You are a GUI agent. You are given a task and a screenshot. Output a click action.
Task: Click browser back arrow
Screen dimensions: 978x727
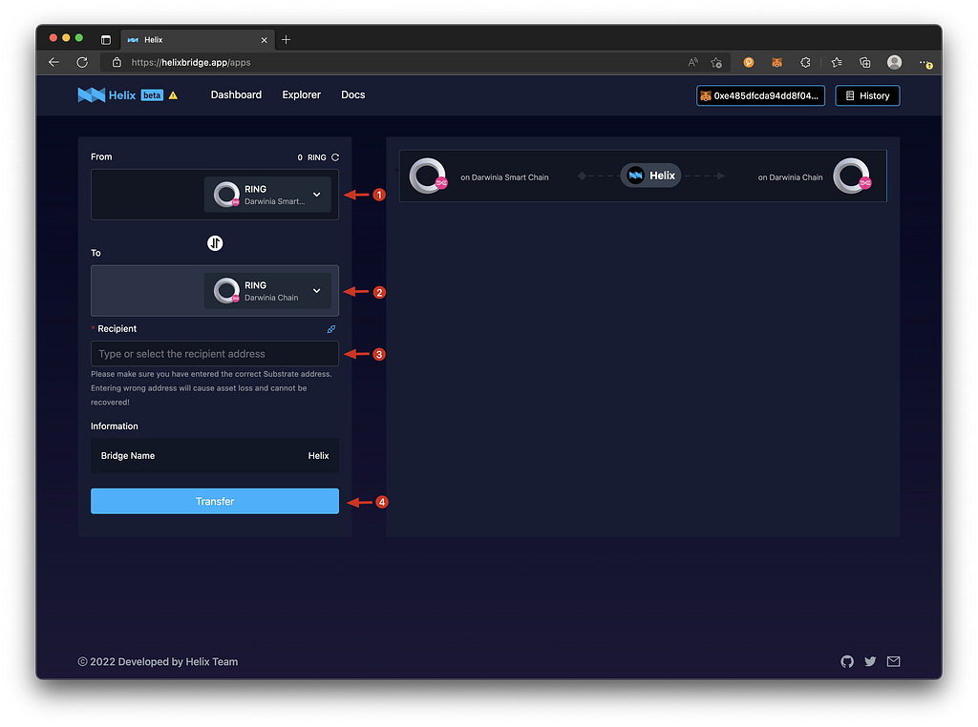point(54,62)
